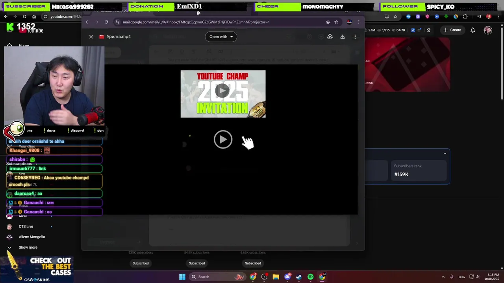Open YouTube notifications bell
Viewport: 504px width, 283px height.
473,30
